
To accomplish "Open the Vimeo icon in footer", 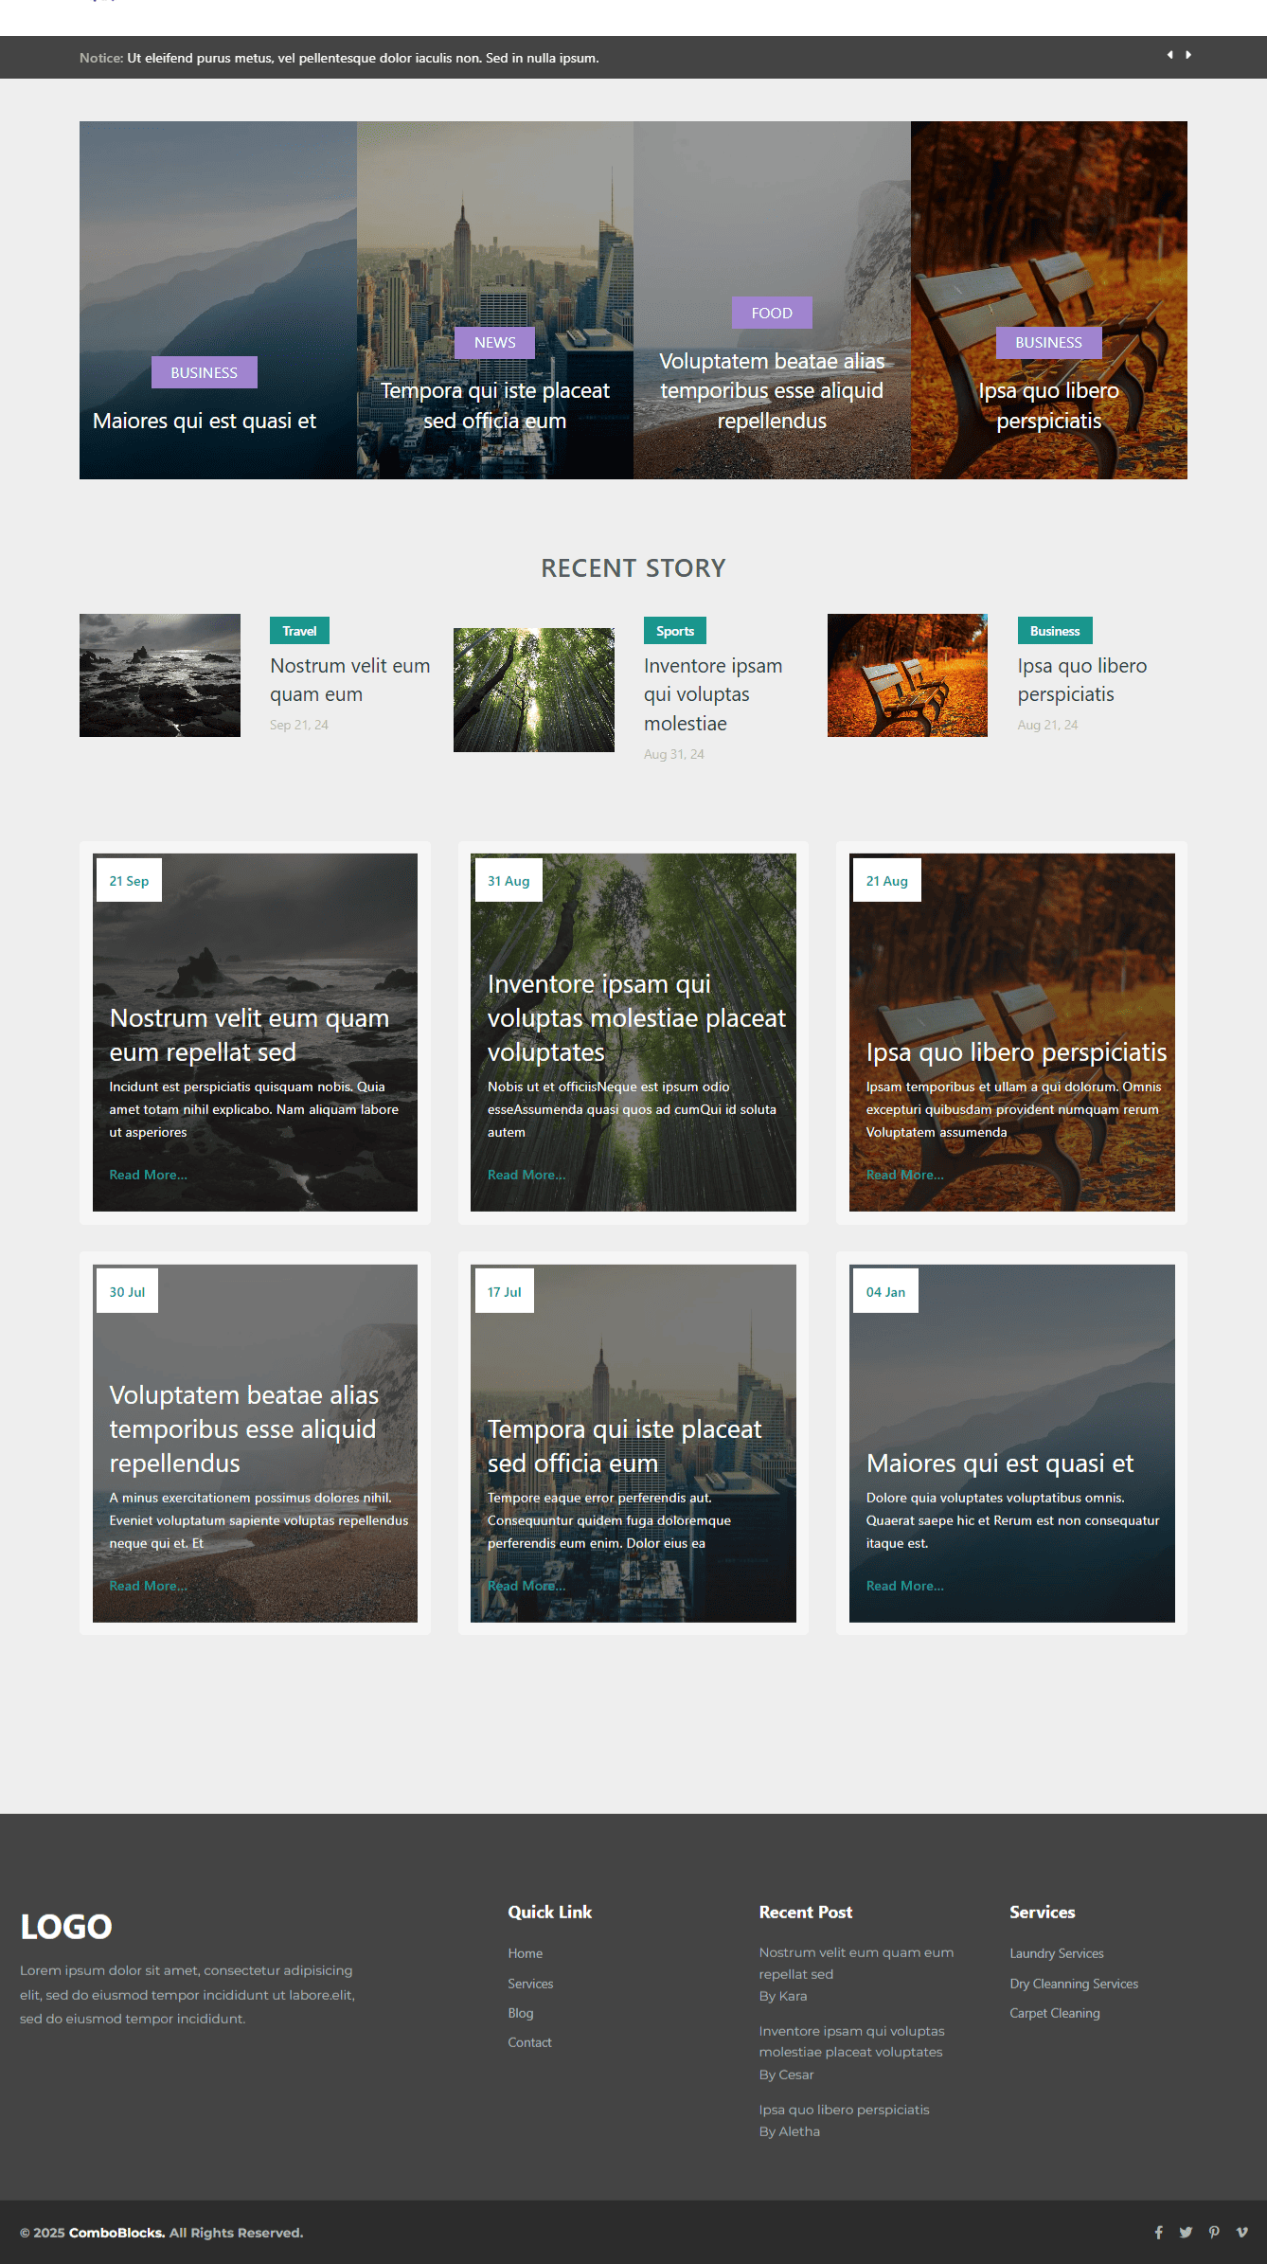I will tap(1241, 2233).
